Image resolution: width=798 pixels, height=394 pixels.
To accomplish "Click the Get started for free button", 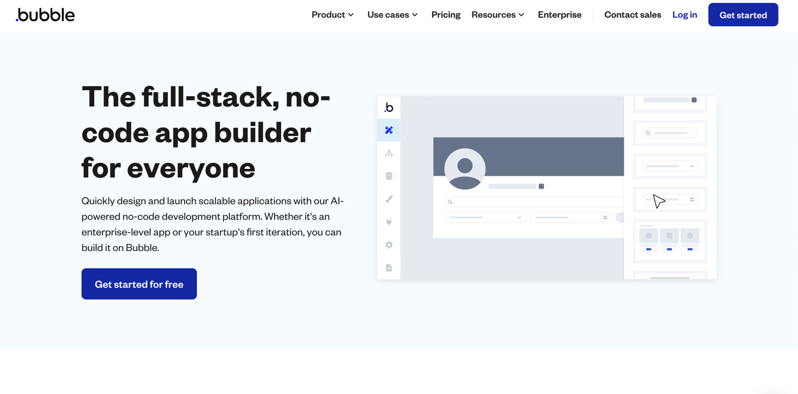I will [139, 284].
